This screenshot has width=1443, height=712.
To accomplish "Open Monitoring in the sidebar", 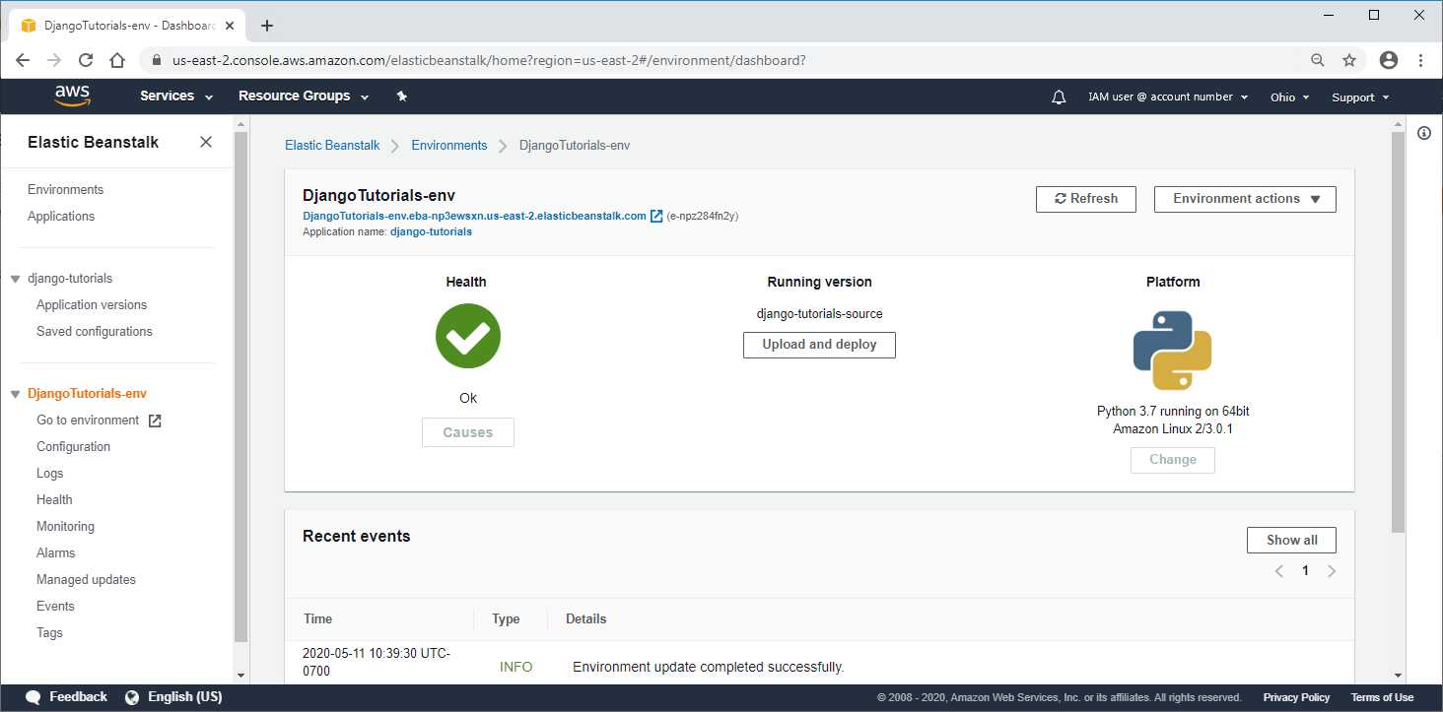I will (x=65, y=527).
